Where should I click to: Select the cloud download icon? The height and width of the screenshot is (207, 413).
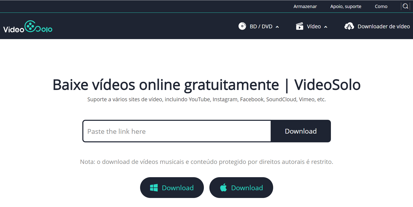coord(349,26)
